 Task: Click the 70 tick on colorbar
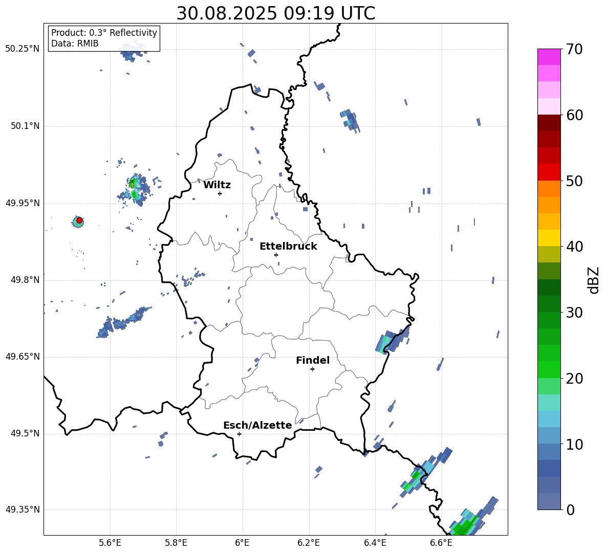(574, 50)
